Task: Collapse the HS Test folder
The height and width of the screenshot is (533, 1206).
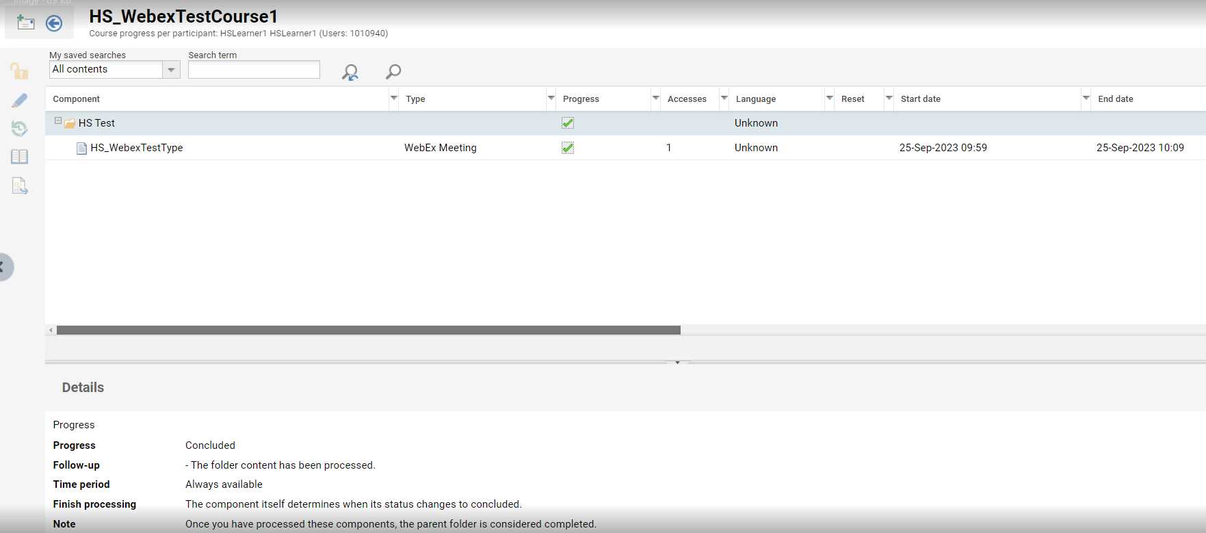Action: (x=58, y=121)
